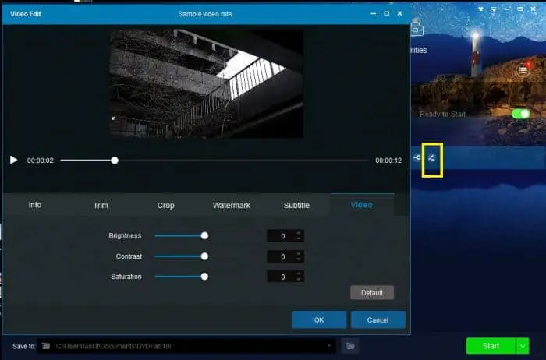Click the green Start button
546x360 pixels.
[x=490, y=345]
